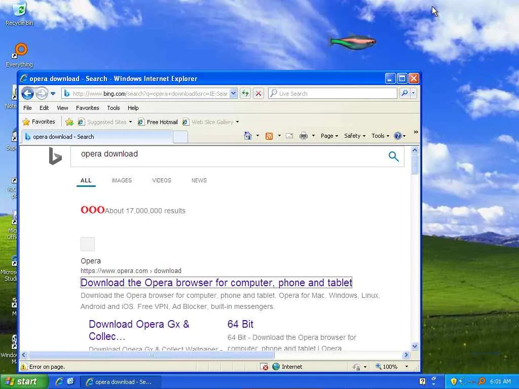This screenshot has width=519, height=389.
Task: Switch to the IMAGES results tab
Action: 122,180
